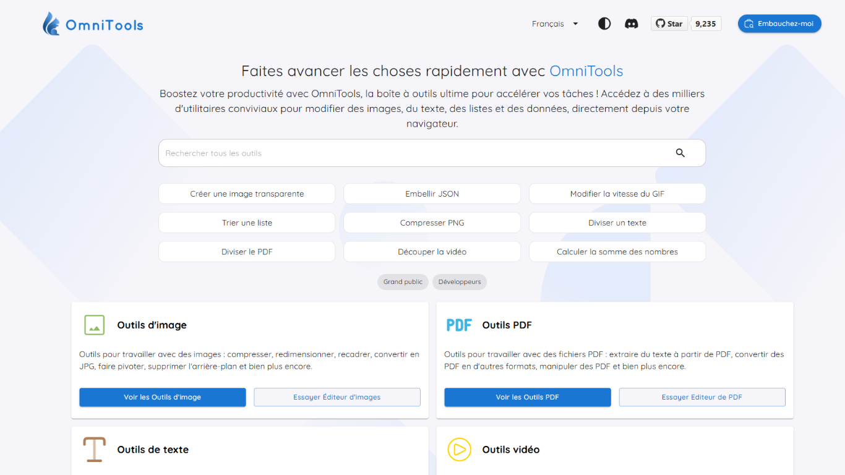Click the Outils PDF icon
This screenshot has height=475, width=845.
click(x=459, y=325)
